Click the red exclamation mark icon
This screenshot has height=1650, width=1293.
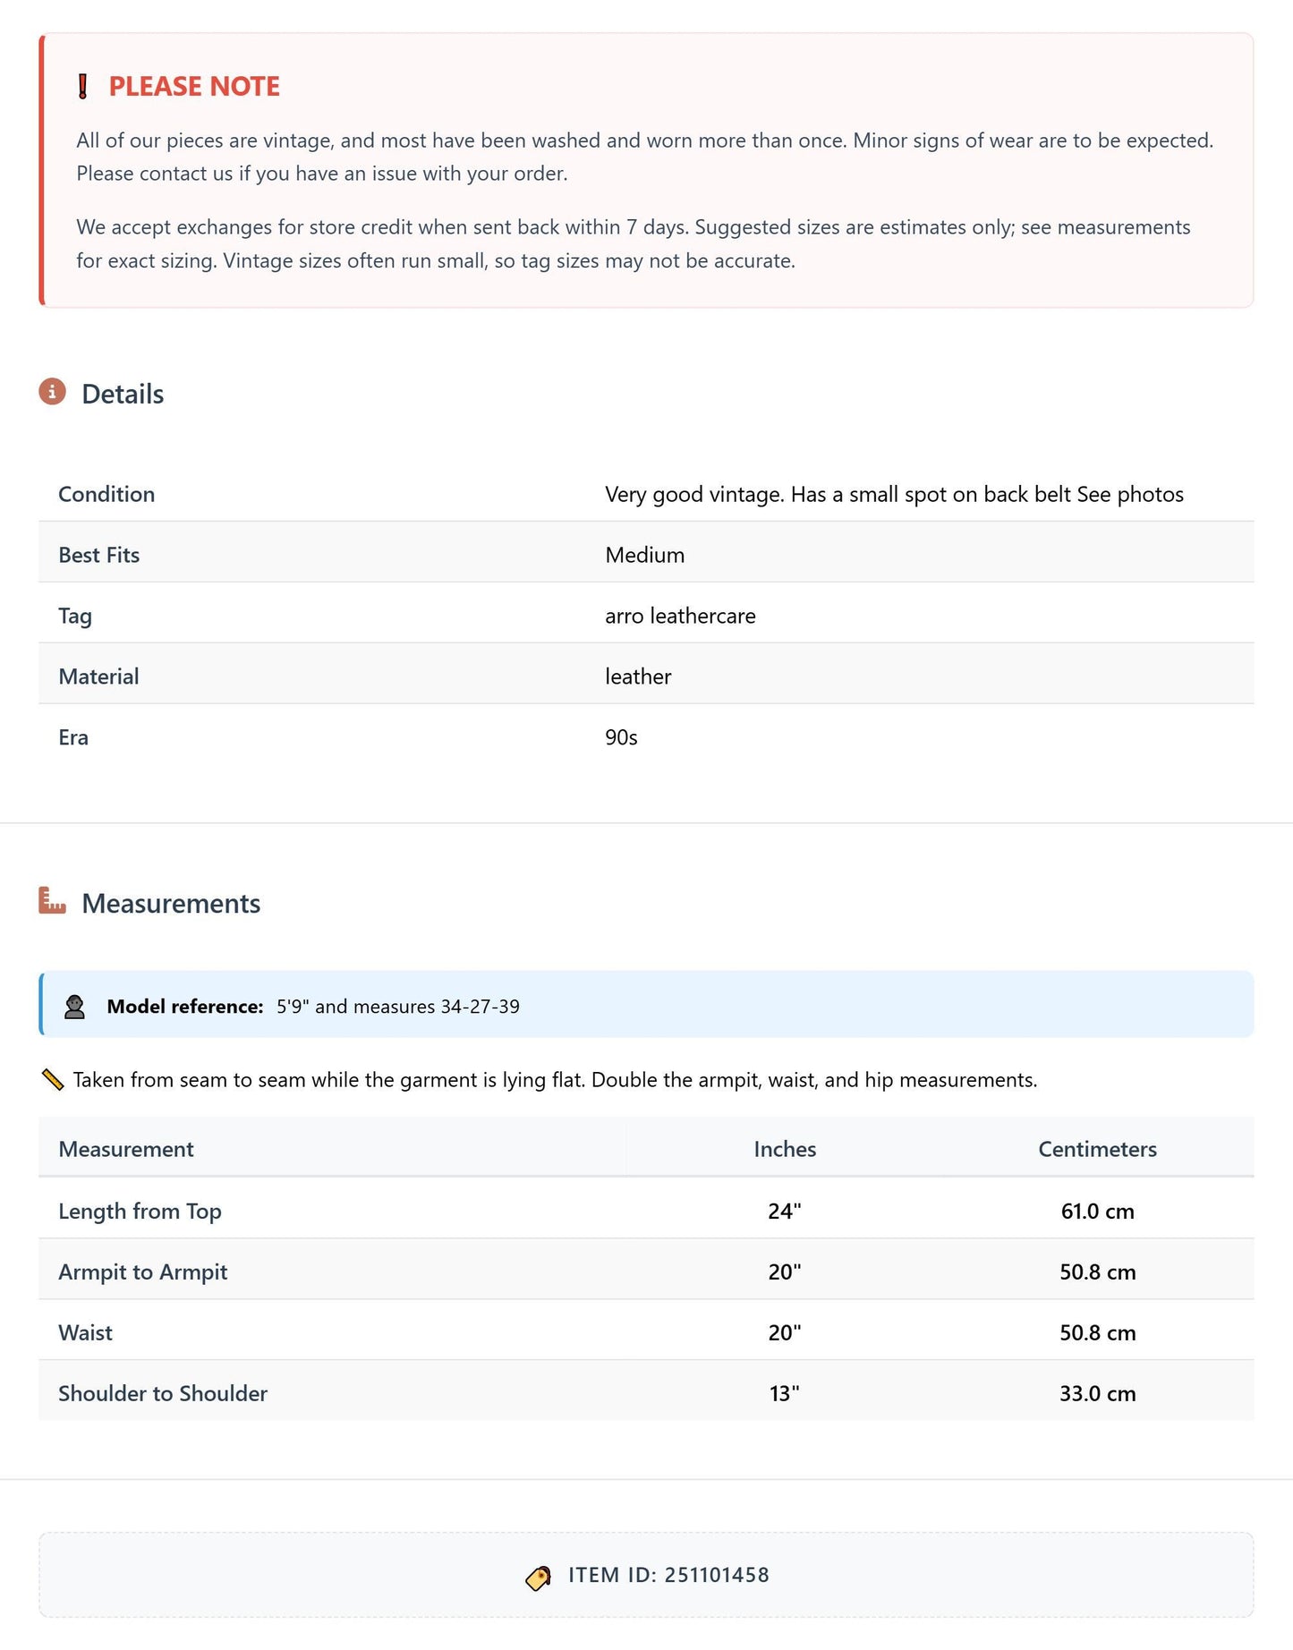click(83, 87)
